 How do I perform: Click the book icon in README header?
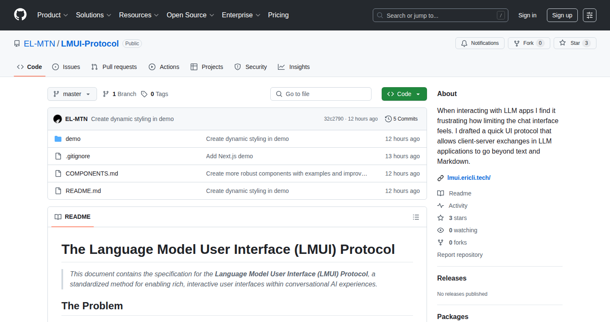coord(58,217)
